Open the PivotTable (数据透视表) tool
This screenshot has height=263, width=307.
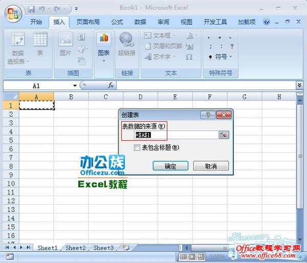tap(18, 48)
